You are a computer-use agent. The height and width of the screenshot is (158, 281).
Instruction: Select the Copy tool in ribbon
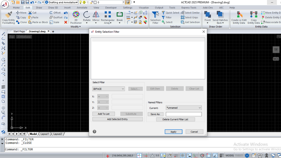point(21,17)
